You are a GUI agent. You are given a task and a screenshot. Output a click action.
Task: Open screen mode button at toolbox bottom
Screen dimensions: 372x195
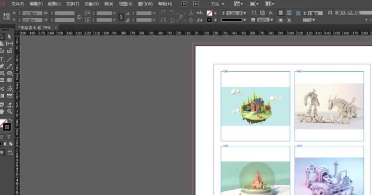point(10,152)
